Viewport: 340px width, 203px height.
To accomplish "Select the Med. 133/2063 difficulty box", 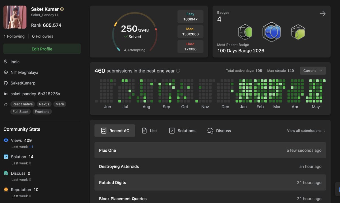I will point(190,31).
